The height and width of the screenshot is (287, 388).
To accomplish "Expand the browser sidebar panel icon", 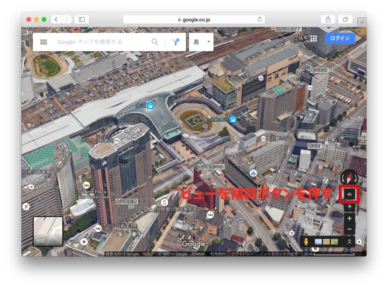I will (x=83, y=19).
